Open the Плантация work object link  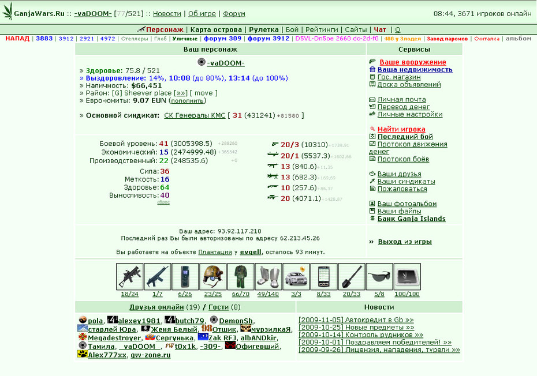(x=215, y=252)
